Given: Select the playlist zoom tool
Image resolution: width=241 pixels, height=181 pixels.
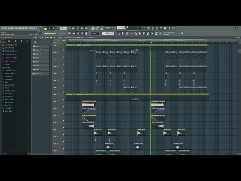Looking at the screenshot, I should click(59, 38).
